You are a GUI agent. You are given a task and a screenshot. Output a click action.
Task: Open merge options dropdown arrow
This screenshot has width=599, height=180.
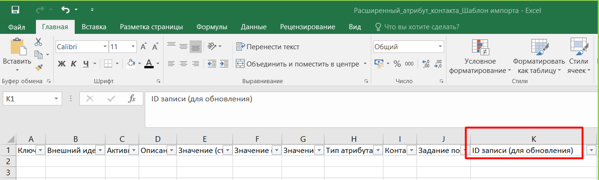click(365, 64)
